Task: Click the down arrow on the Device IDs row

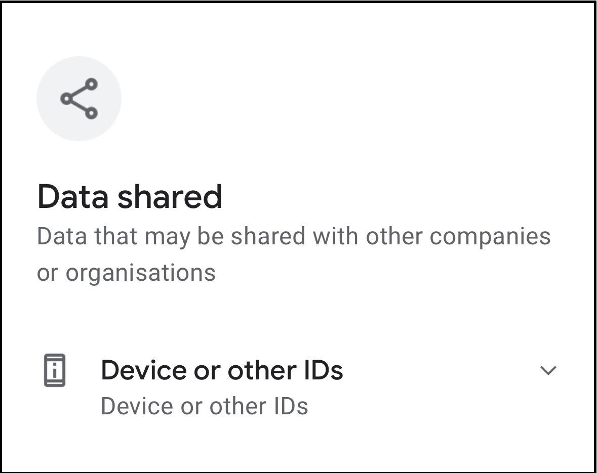Action: click(548, 371)
